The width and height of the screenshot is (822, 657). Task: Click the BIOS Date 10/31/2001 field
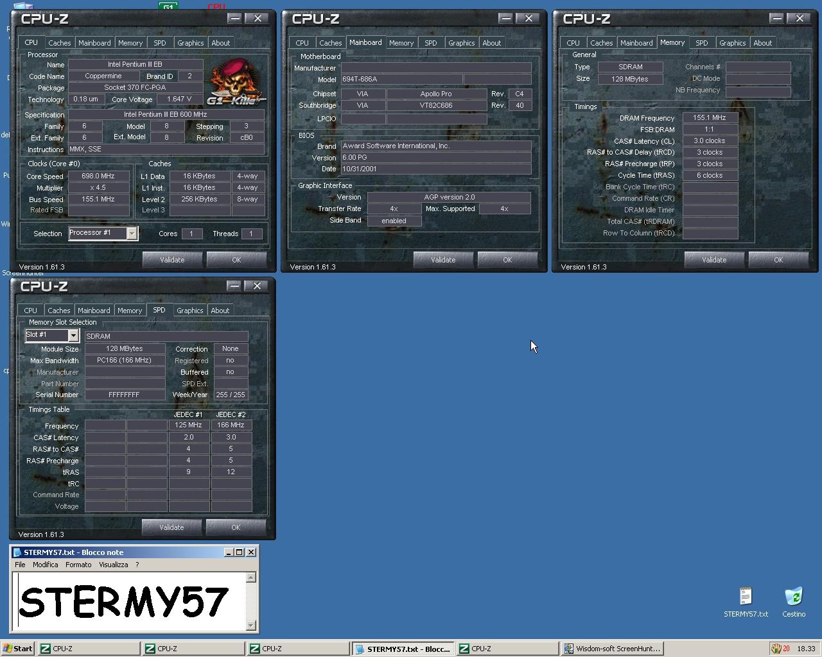(435, 169)
